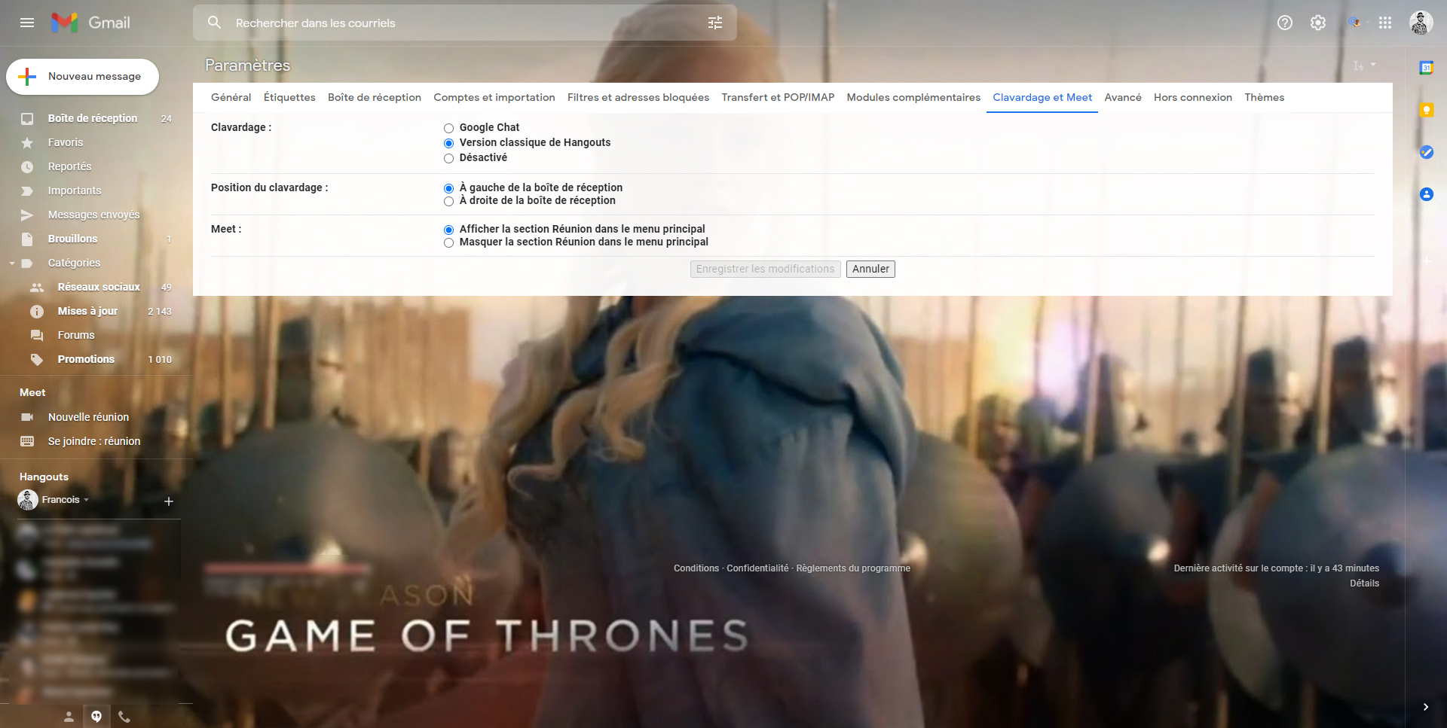Open Comptes et importation tab
The image size is (1447, 728).
tap(494, 98)
